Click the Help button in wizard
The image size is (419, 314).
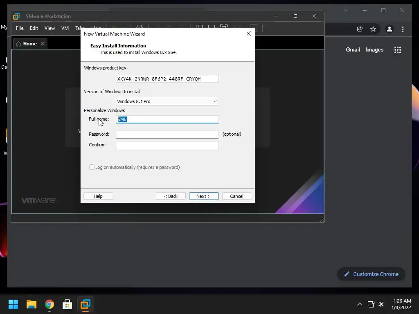click(x=98, y=196)
